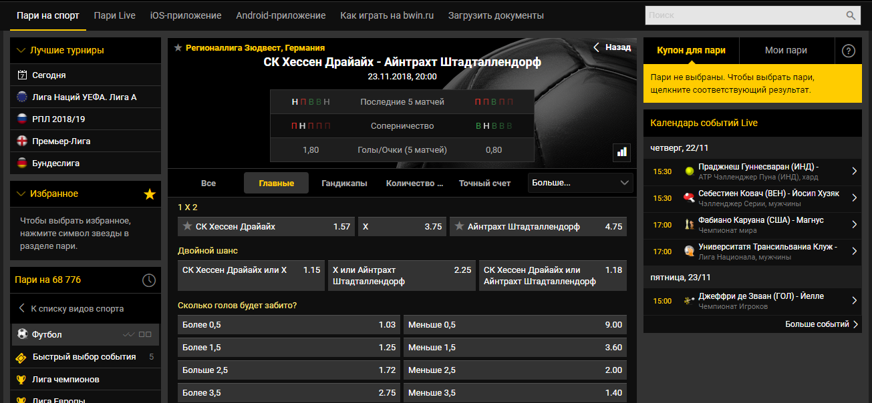
Task: Open the Пари Live menu
Action: coord(115,15)
